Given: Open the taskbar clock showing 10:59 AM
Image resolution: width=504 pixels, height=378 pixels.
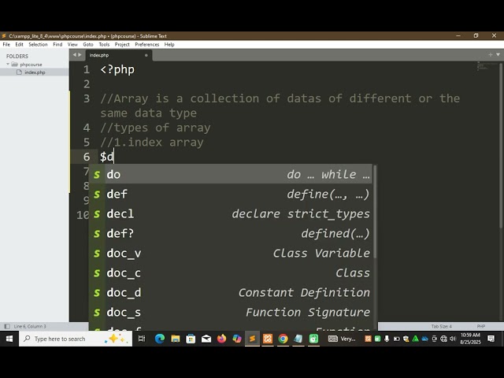Looking at the screenshot, I should [x=470, y=339].
